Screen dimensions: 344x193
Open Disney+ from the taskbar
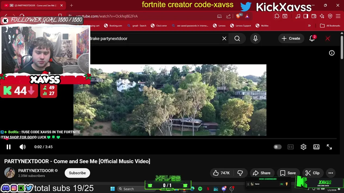click(x=216, y=189)
